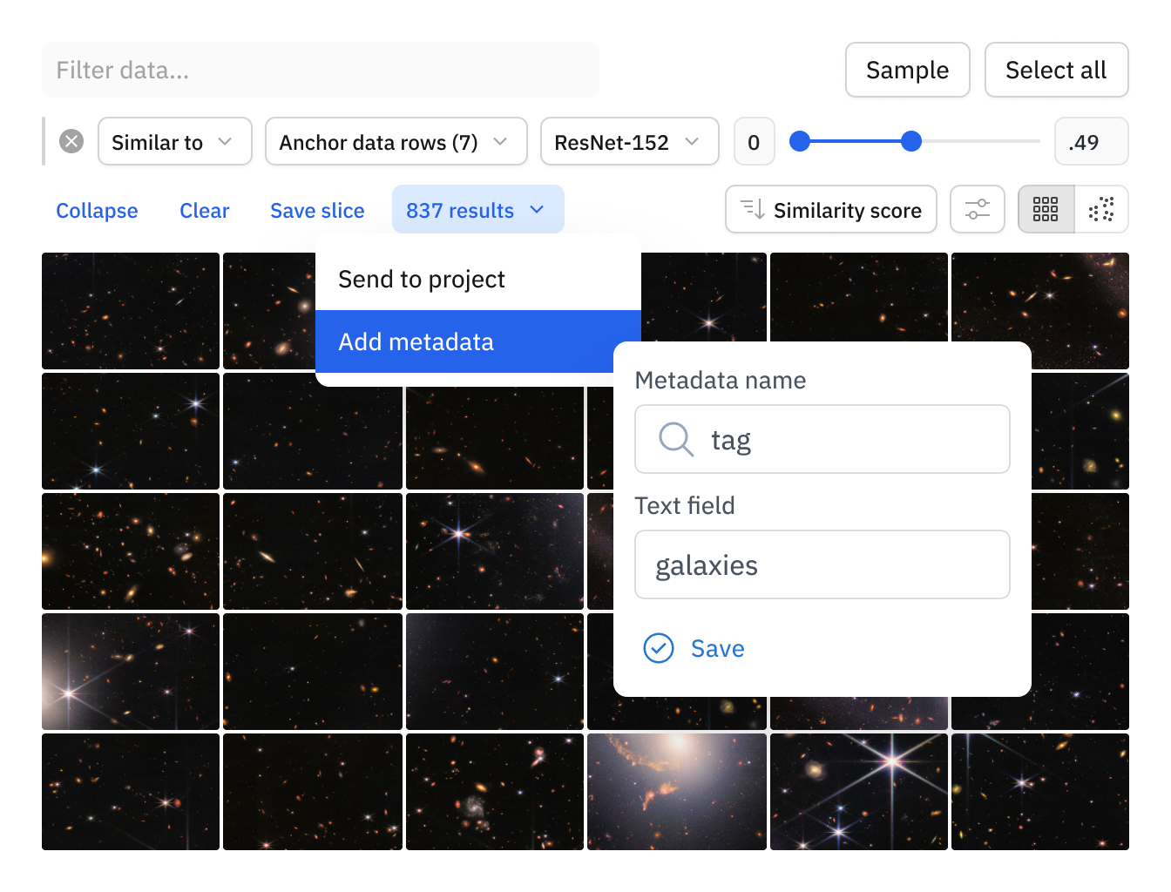1171x892 pixels.
Task: Click the Select all button
Action: [1057, 70]
